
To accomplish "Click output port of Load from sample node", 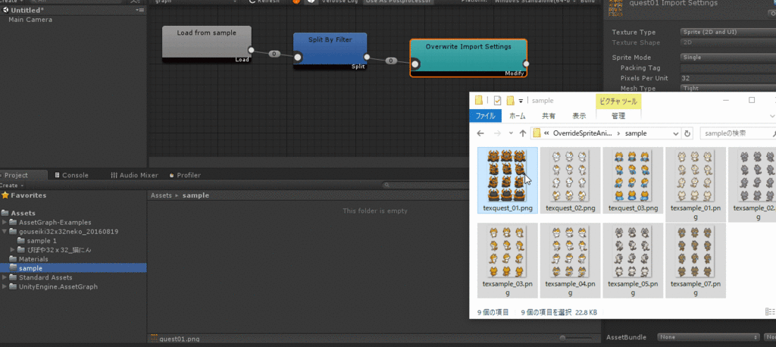I will pos(251,50).
